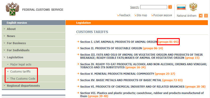Open the groups 72-83 link
The image size is (210, 98).
[172, 80]
